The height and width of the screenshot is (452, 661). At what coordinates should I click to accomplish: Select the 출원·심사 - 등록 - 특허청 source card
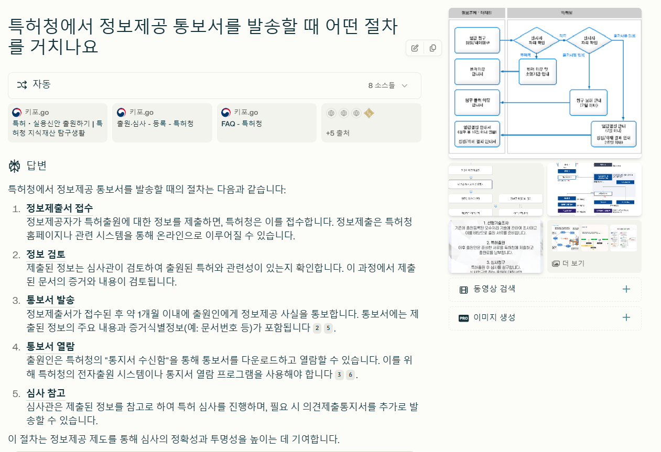pos(161,123)
